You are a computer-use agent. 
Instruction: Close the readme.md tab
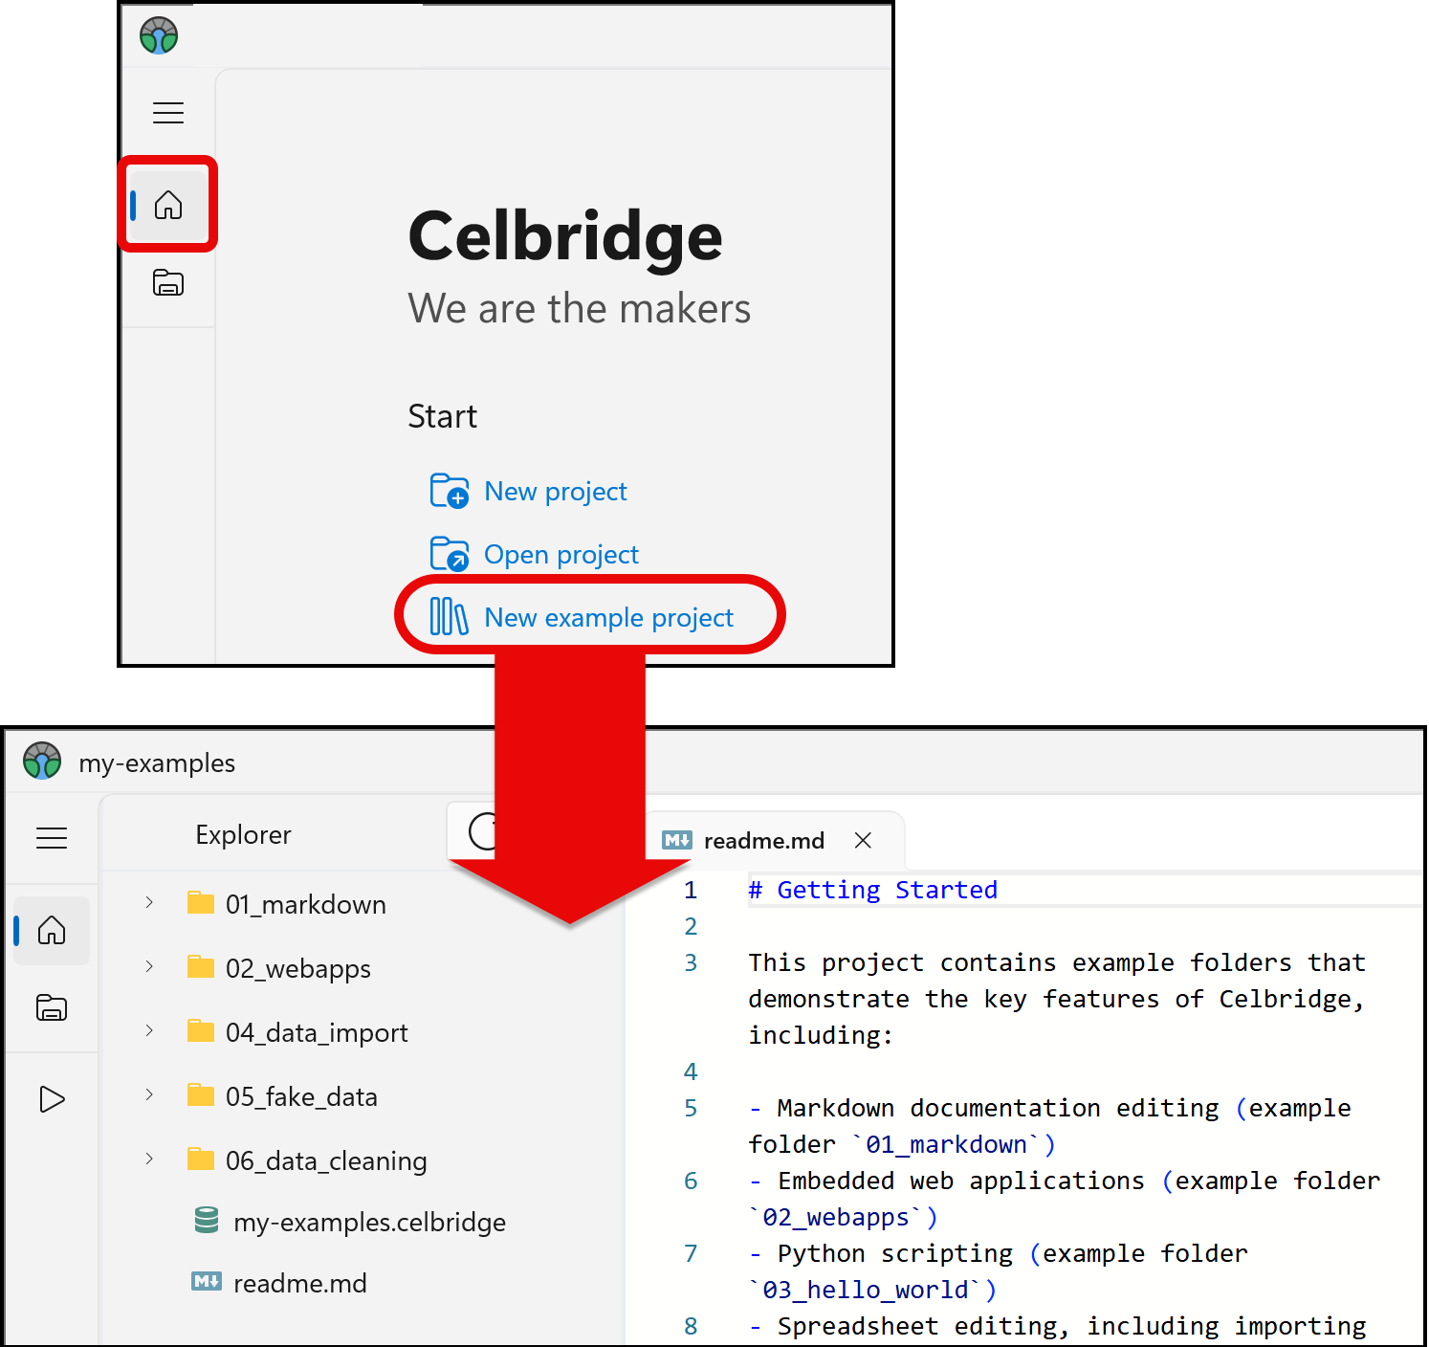point(863,840)
